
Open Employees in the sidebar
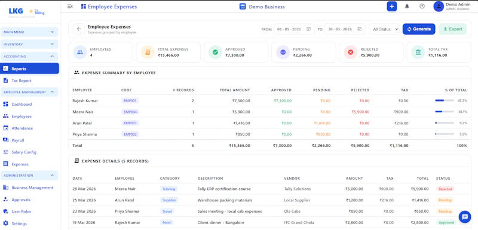22,116
